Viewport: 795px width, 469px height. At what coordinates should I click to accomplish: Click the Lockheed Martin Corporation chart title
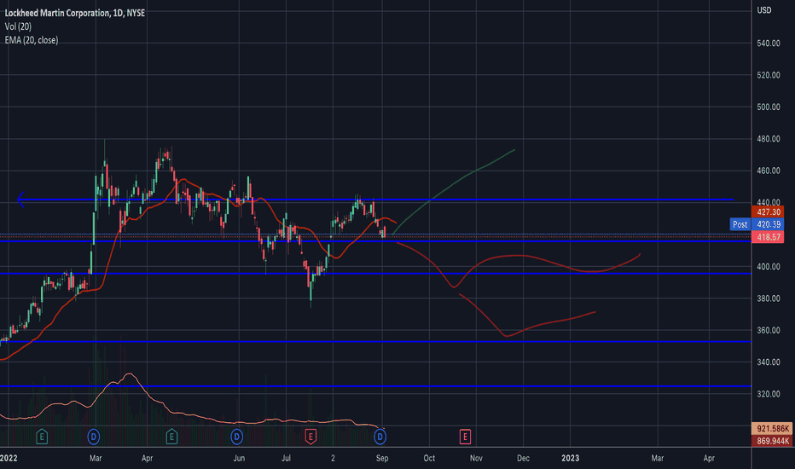[x=74, y=13]
